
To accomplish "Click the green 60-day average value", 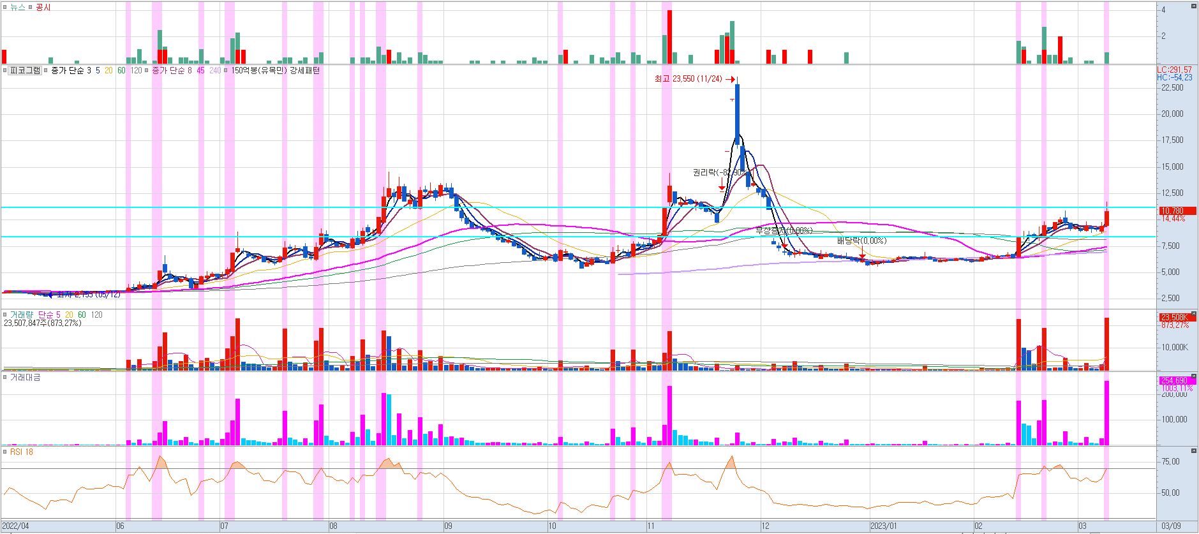I will tap(121, 70).
